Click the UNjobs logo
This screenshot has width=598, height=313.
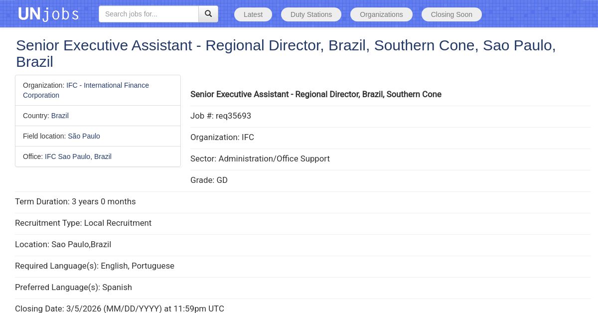(48, 14)
